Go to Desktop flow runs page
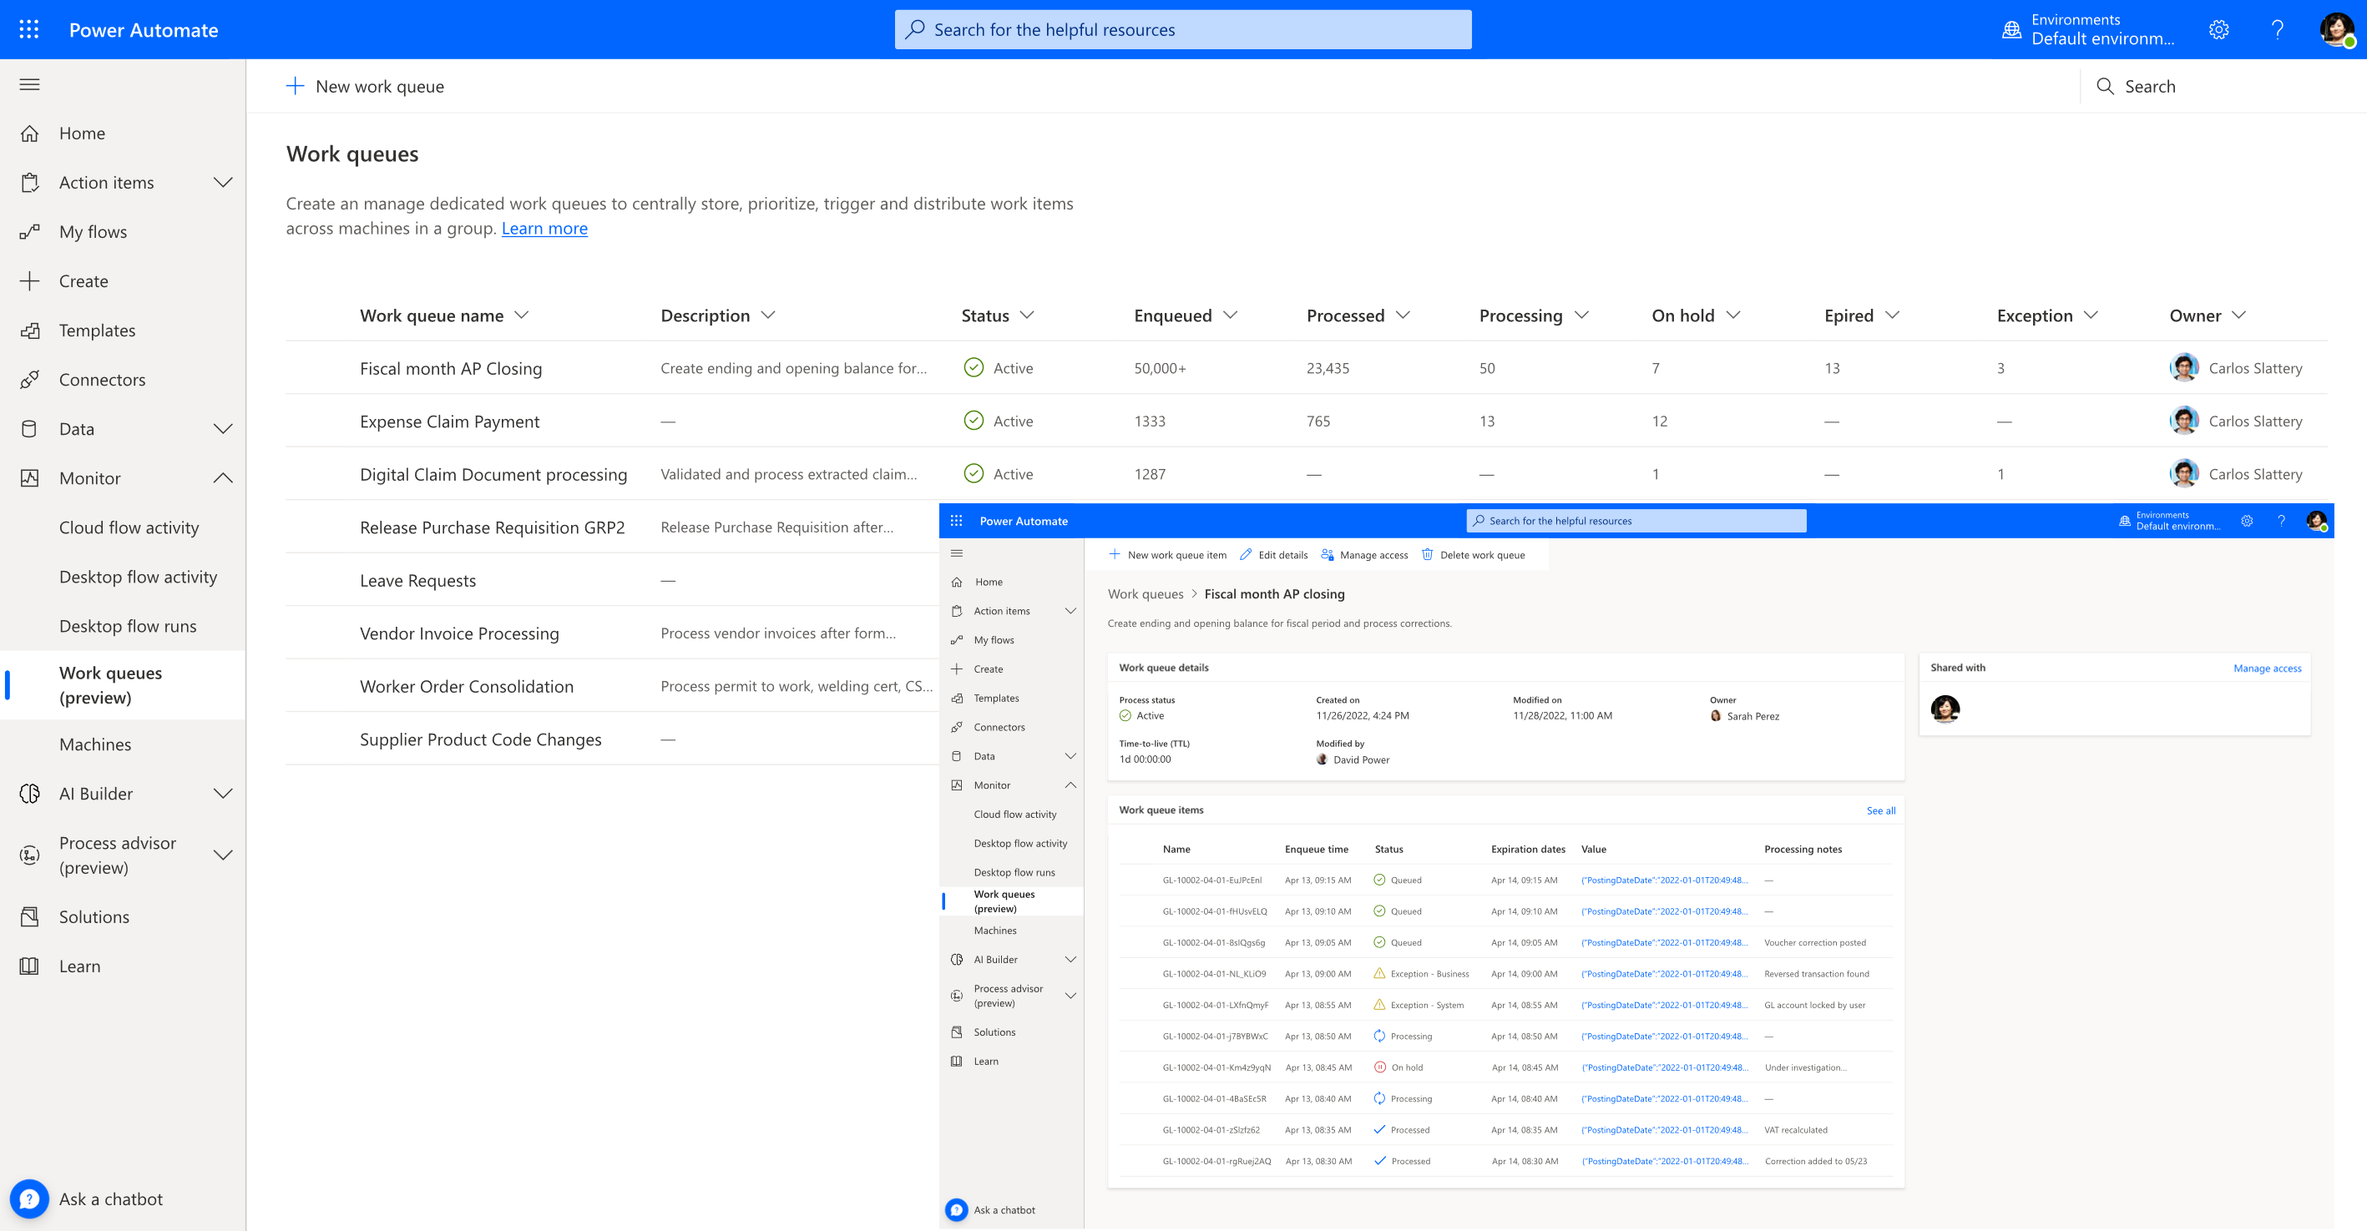 (x=128, y=627)
